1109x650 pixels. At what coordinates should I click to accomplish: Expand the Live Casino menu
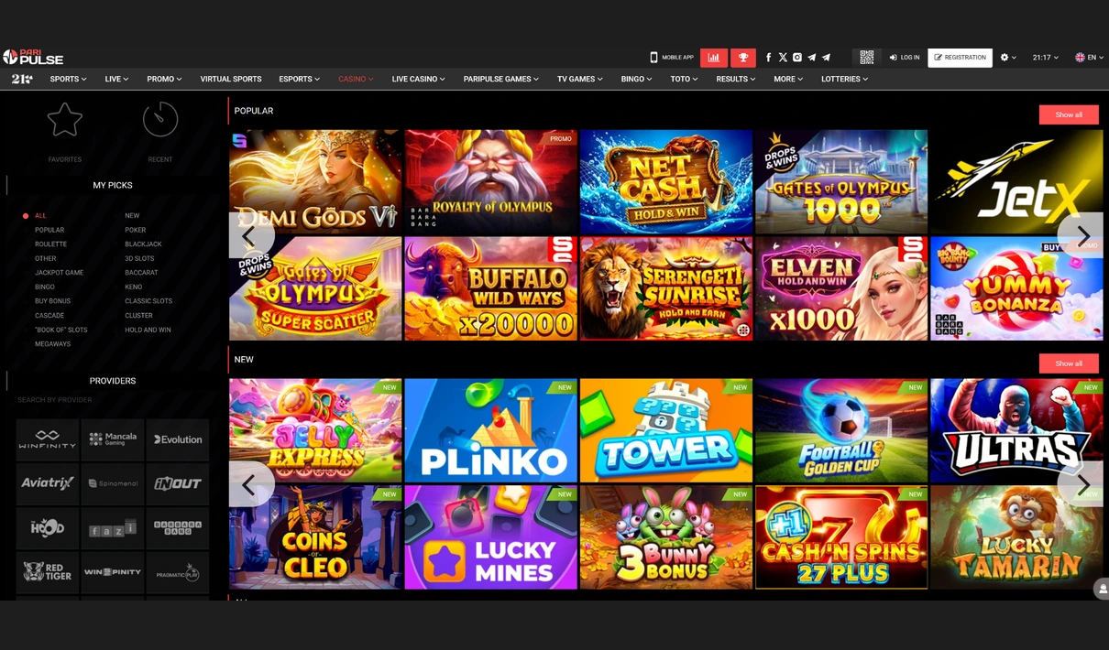point(418,80)
